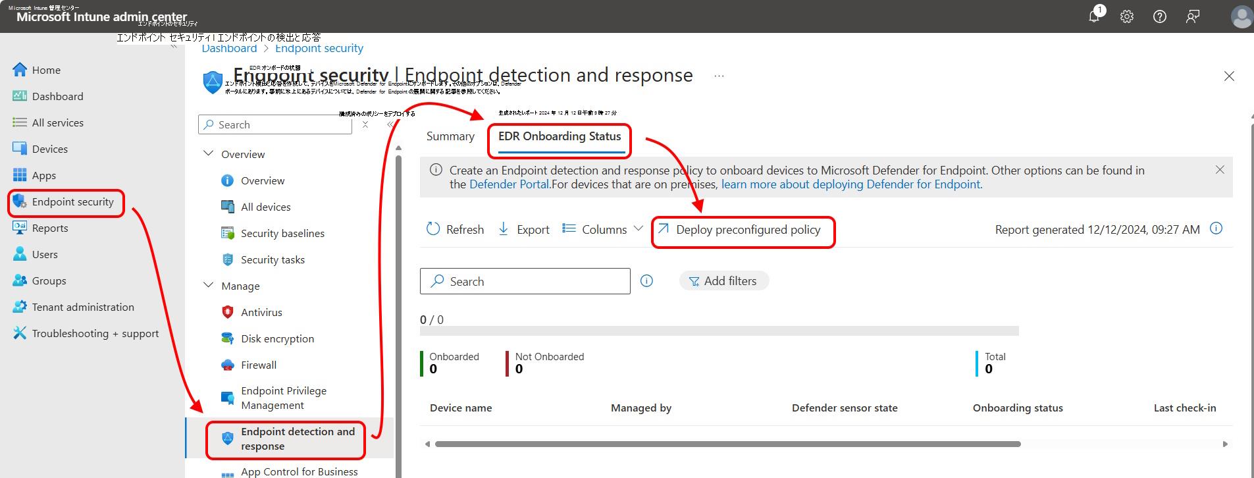Open Dashboard in left navigation

pyautogui.click(x=48, y=96)
